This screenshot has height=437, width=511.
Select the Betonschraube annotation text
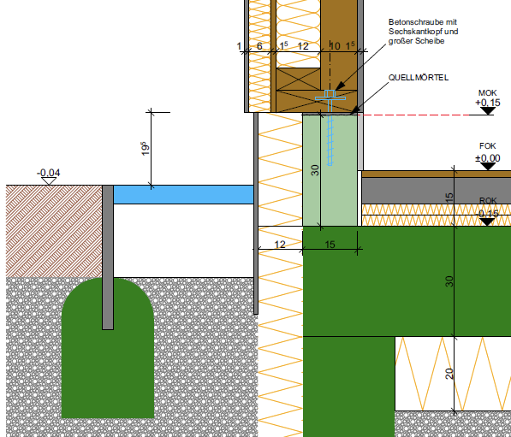coord(424,32)
